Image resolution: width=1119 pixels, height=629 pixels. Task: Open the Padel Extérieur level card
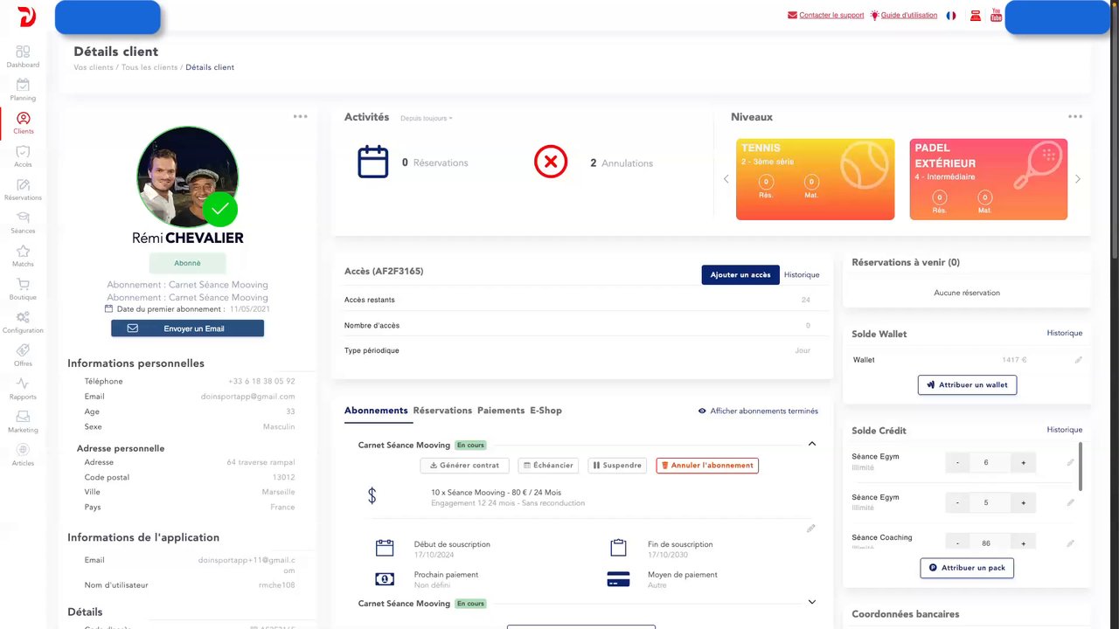click(x=988, y=179)
